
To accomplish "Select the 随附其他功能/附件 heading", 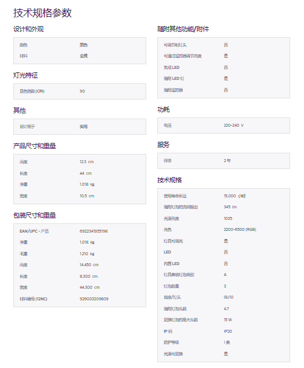I will click(x=183, y=29).
